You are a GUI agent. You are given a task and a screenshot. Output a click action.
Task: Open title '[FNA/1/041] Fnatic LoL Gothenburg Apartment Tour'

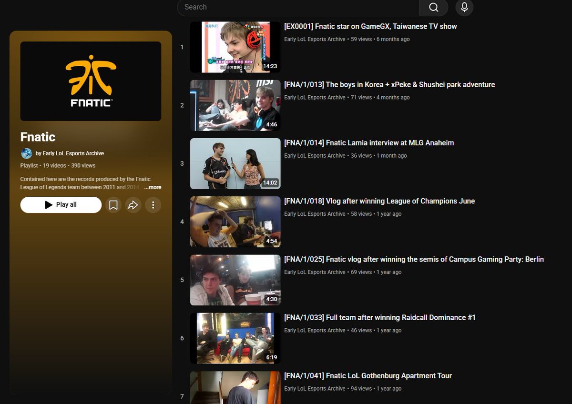pyautogui.click(x=368, y=376)
